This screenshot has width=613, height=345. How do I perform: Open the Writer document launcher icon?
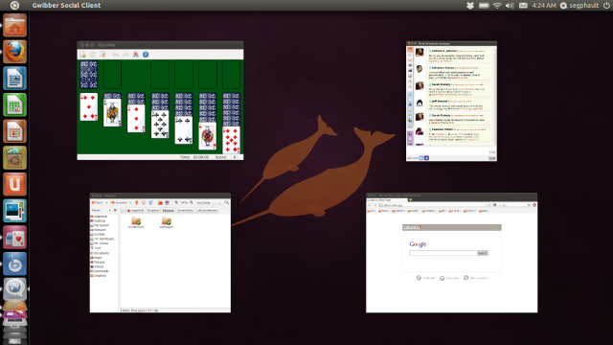pyautogui.click(x=15, y=79)
